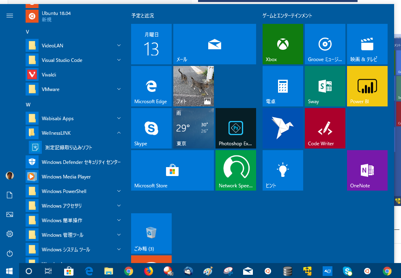This screenshot has height=278, width=401.
Task: Open the Mail envelope on taskbar
Action: (x=248, y=271)
